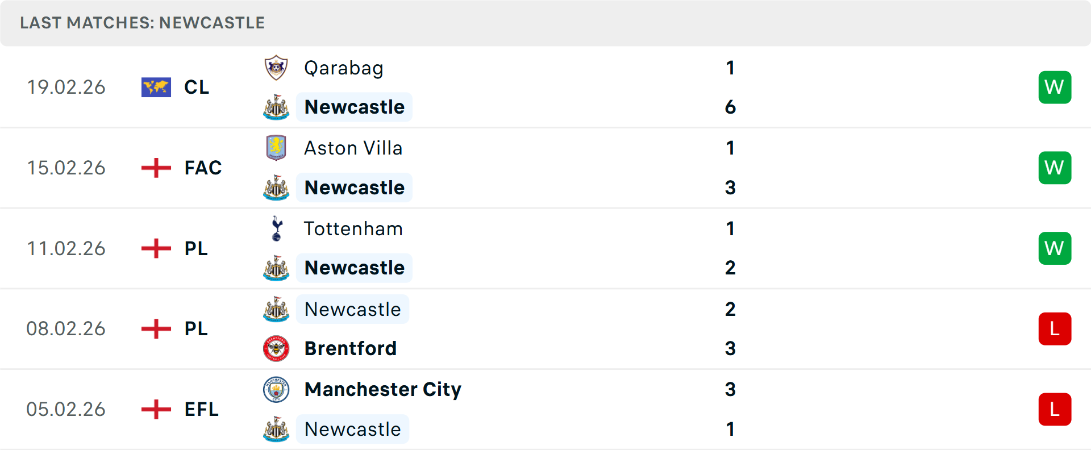Click the red L badge for the Manchester City match

coord(1055,409)
